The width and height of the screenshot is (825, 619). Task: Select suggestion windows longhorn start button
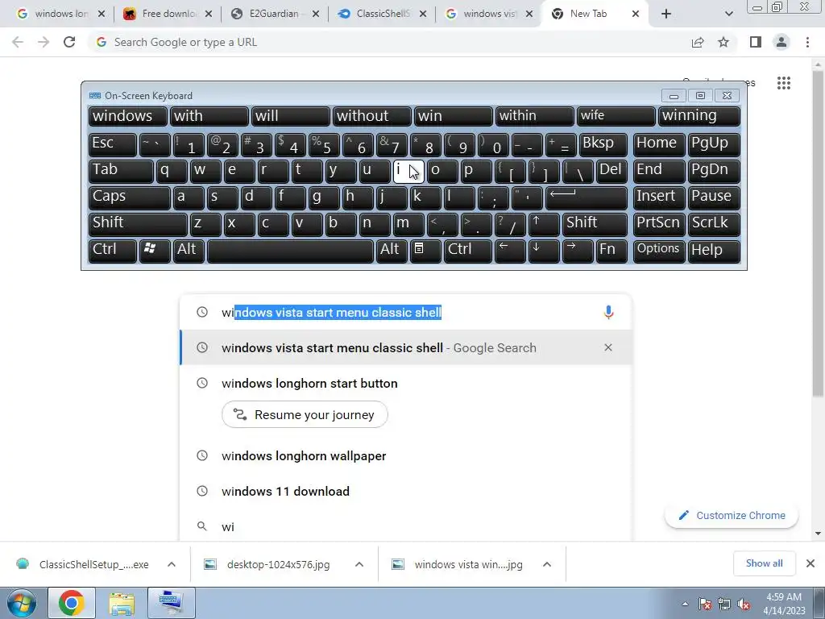pyautogui.click(x=405, y=383)
